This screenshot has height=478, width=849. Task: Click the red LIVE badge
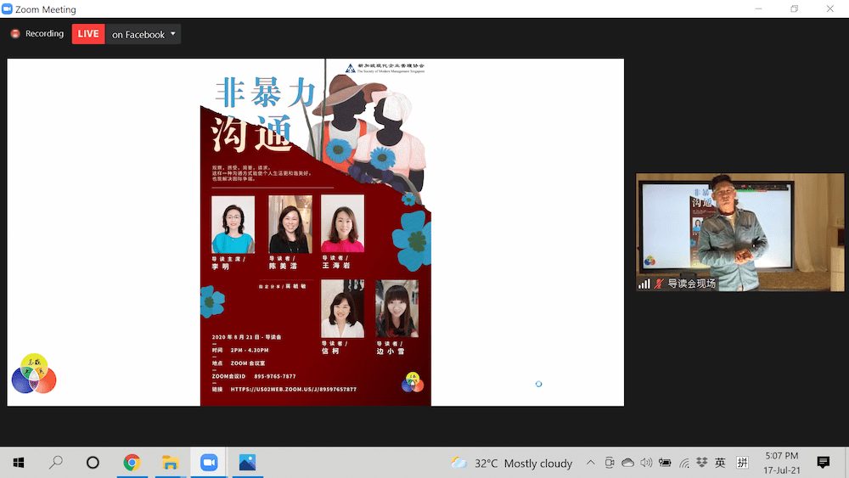point(88,34)
